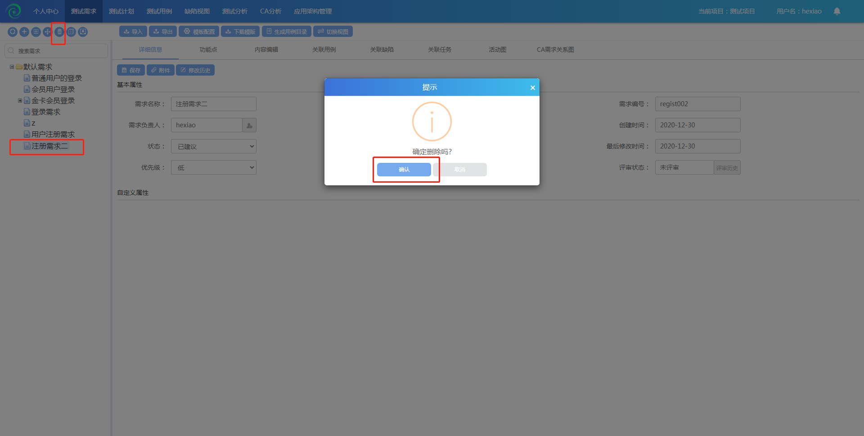Image resolution: width=864 pixels, height=436 pixels.
Task: Select 登录需求 in the tree
Action: point(46,112)
